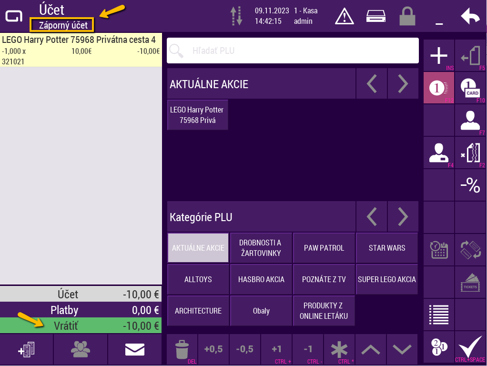Image resolution: width=487 pixels, height=366 pixels.
Task: Click the cash drawer icon
Action: pos(375,17)
